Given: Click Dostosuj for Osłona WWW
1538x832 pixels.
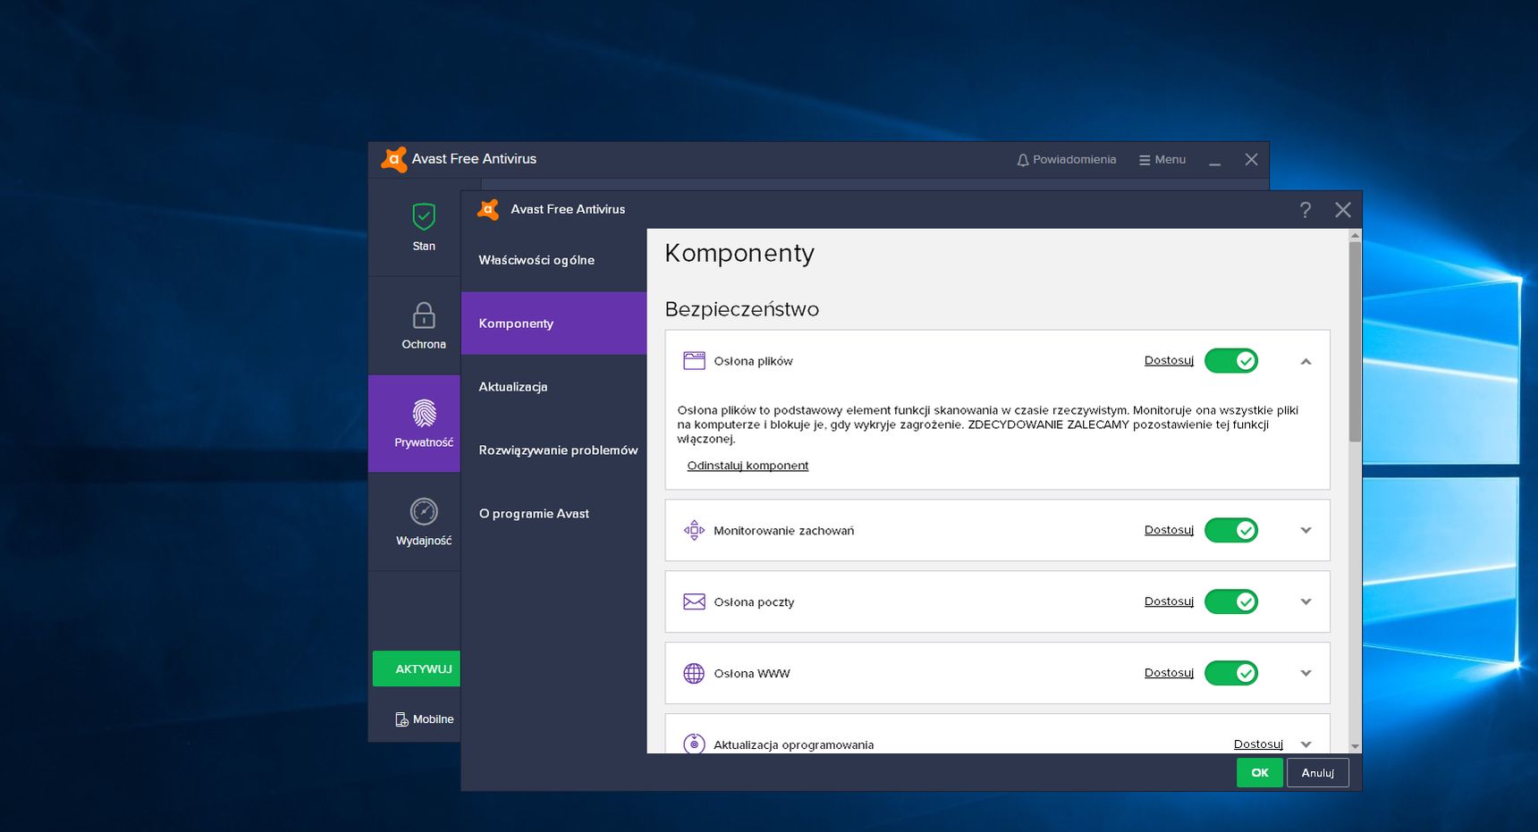Looking at the screenshot, I should point(1169,673).
